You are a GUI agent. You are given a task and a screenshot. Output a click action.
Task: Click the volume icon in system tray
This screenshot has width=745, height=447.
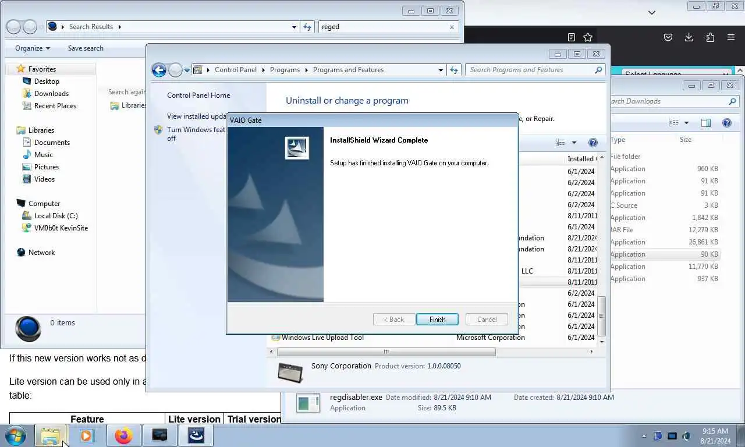pos(687,436)
